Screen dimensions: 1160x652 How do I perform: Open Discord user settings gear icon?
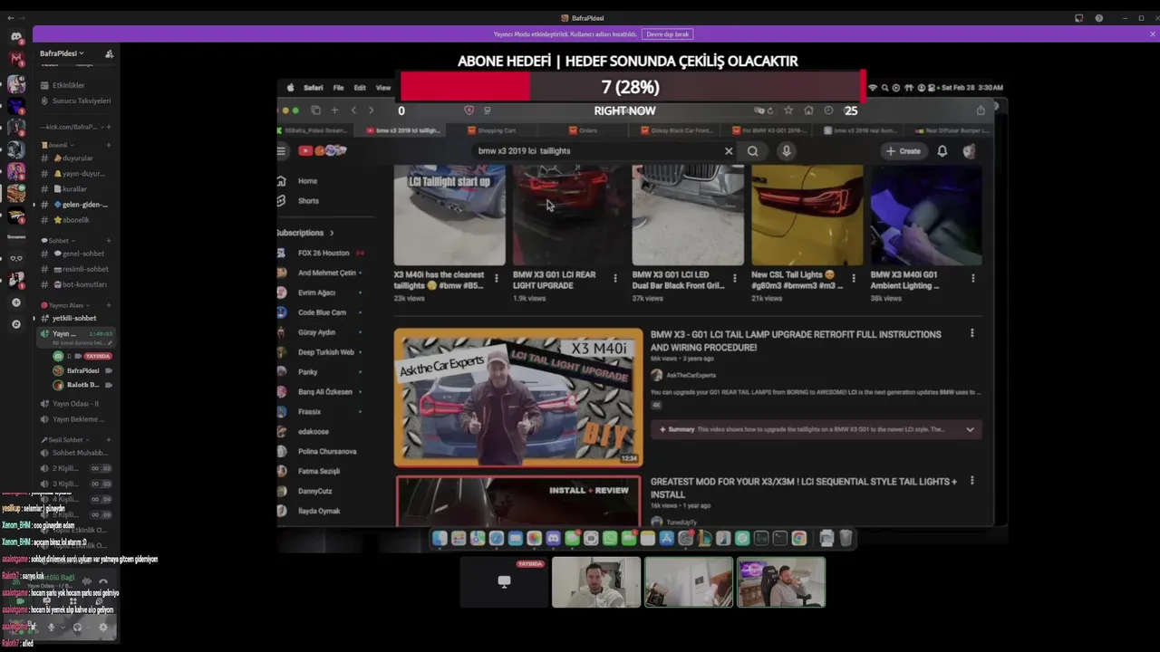(102, 627)
